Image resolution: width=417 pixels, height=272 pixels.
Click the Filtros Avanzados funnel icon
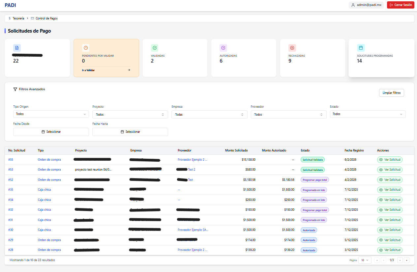pos(15,89)
